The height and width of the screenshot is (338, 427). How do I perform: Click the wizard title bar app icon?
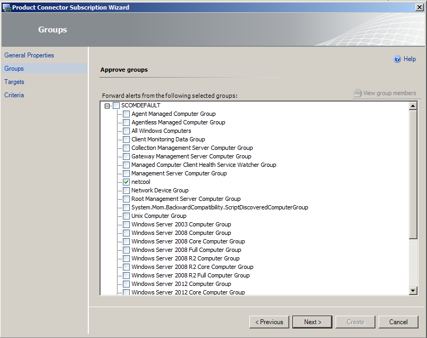[x=6, y=7]
